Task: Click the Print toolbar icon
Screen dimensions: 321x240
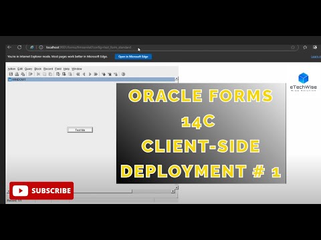Action: [17, 74]
